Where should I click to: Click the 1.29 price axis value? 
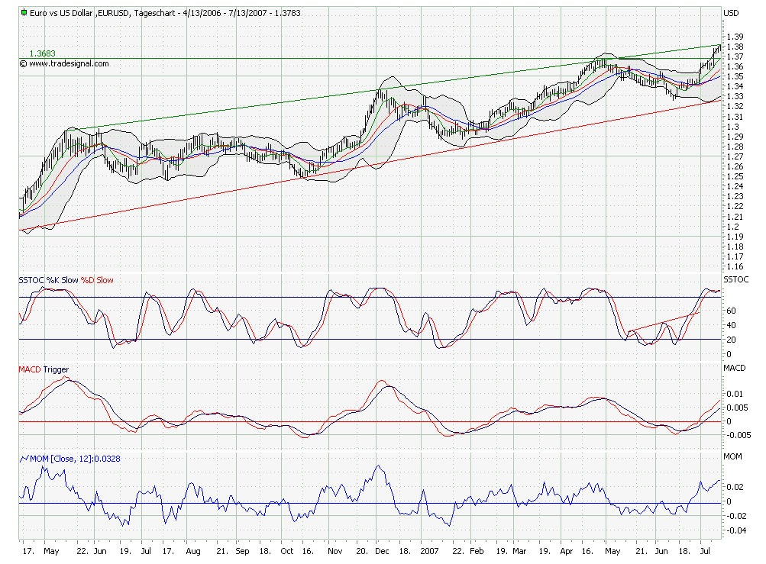coord(735,137)
